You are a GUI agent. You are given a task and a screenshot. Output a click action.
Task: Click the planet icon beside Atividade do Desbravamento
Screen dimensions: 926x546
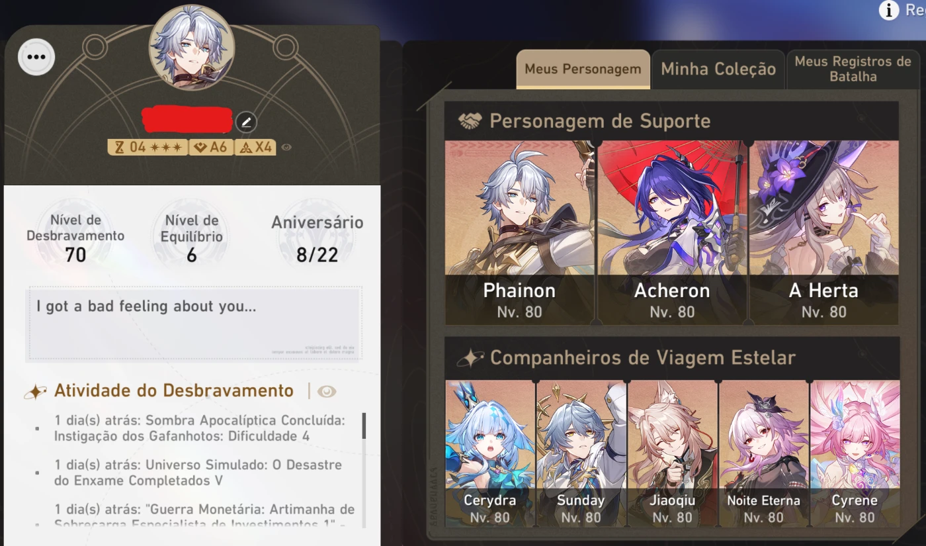pos(35,392)
